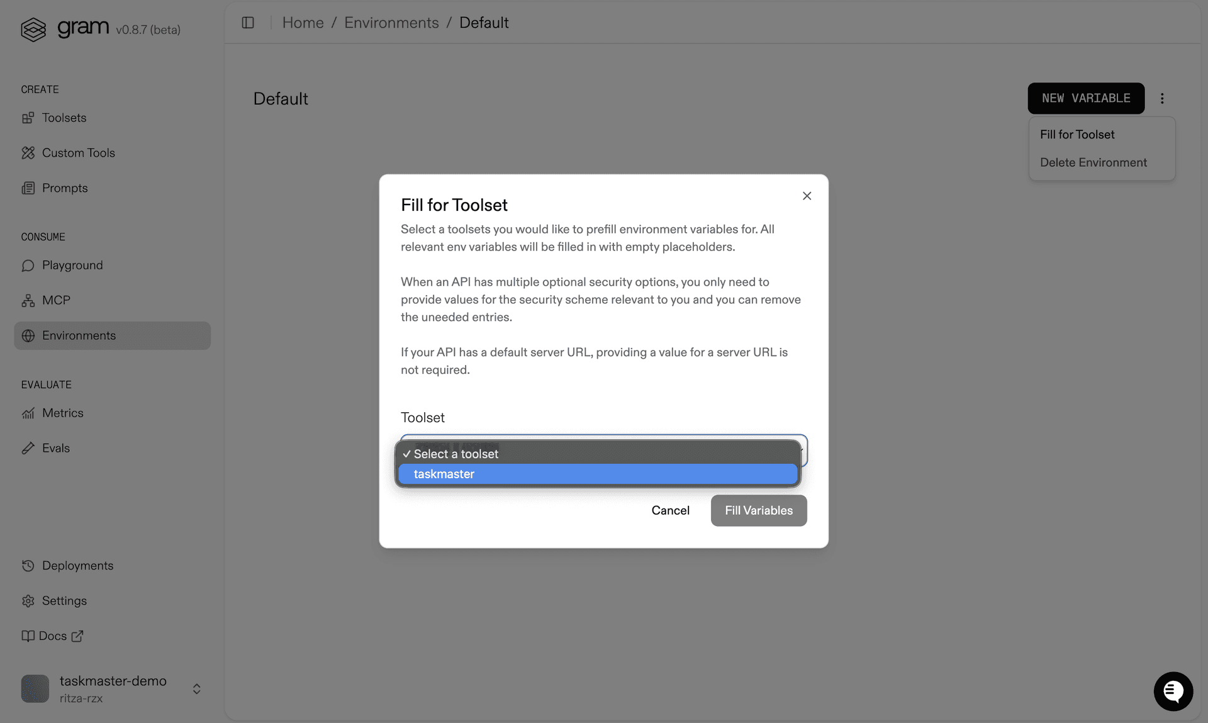Close the dialog with the X
Screen dimensions: 1208x723
click(x=807, y=196)
